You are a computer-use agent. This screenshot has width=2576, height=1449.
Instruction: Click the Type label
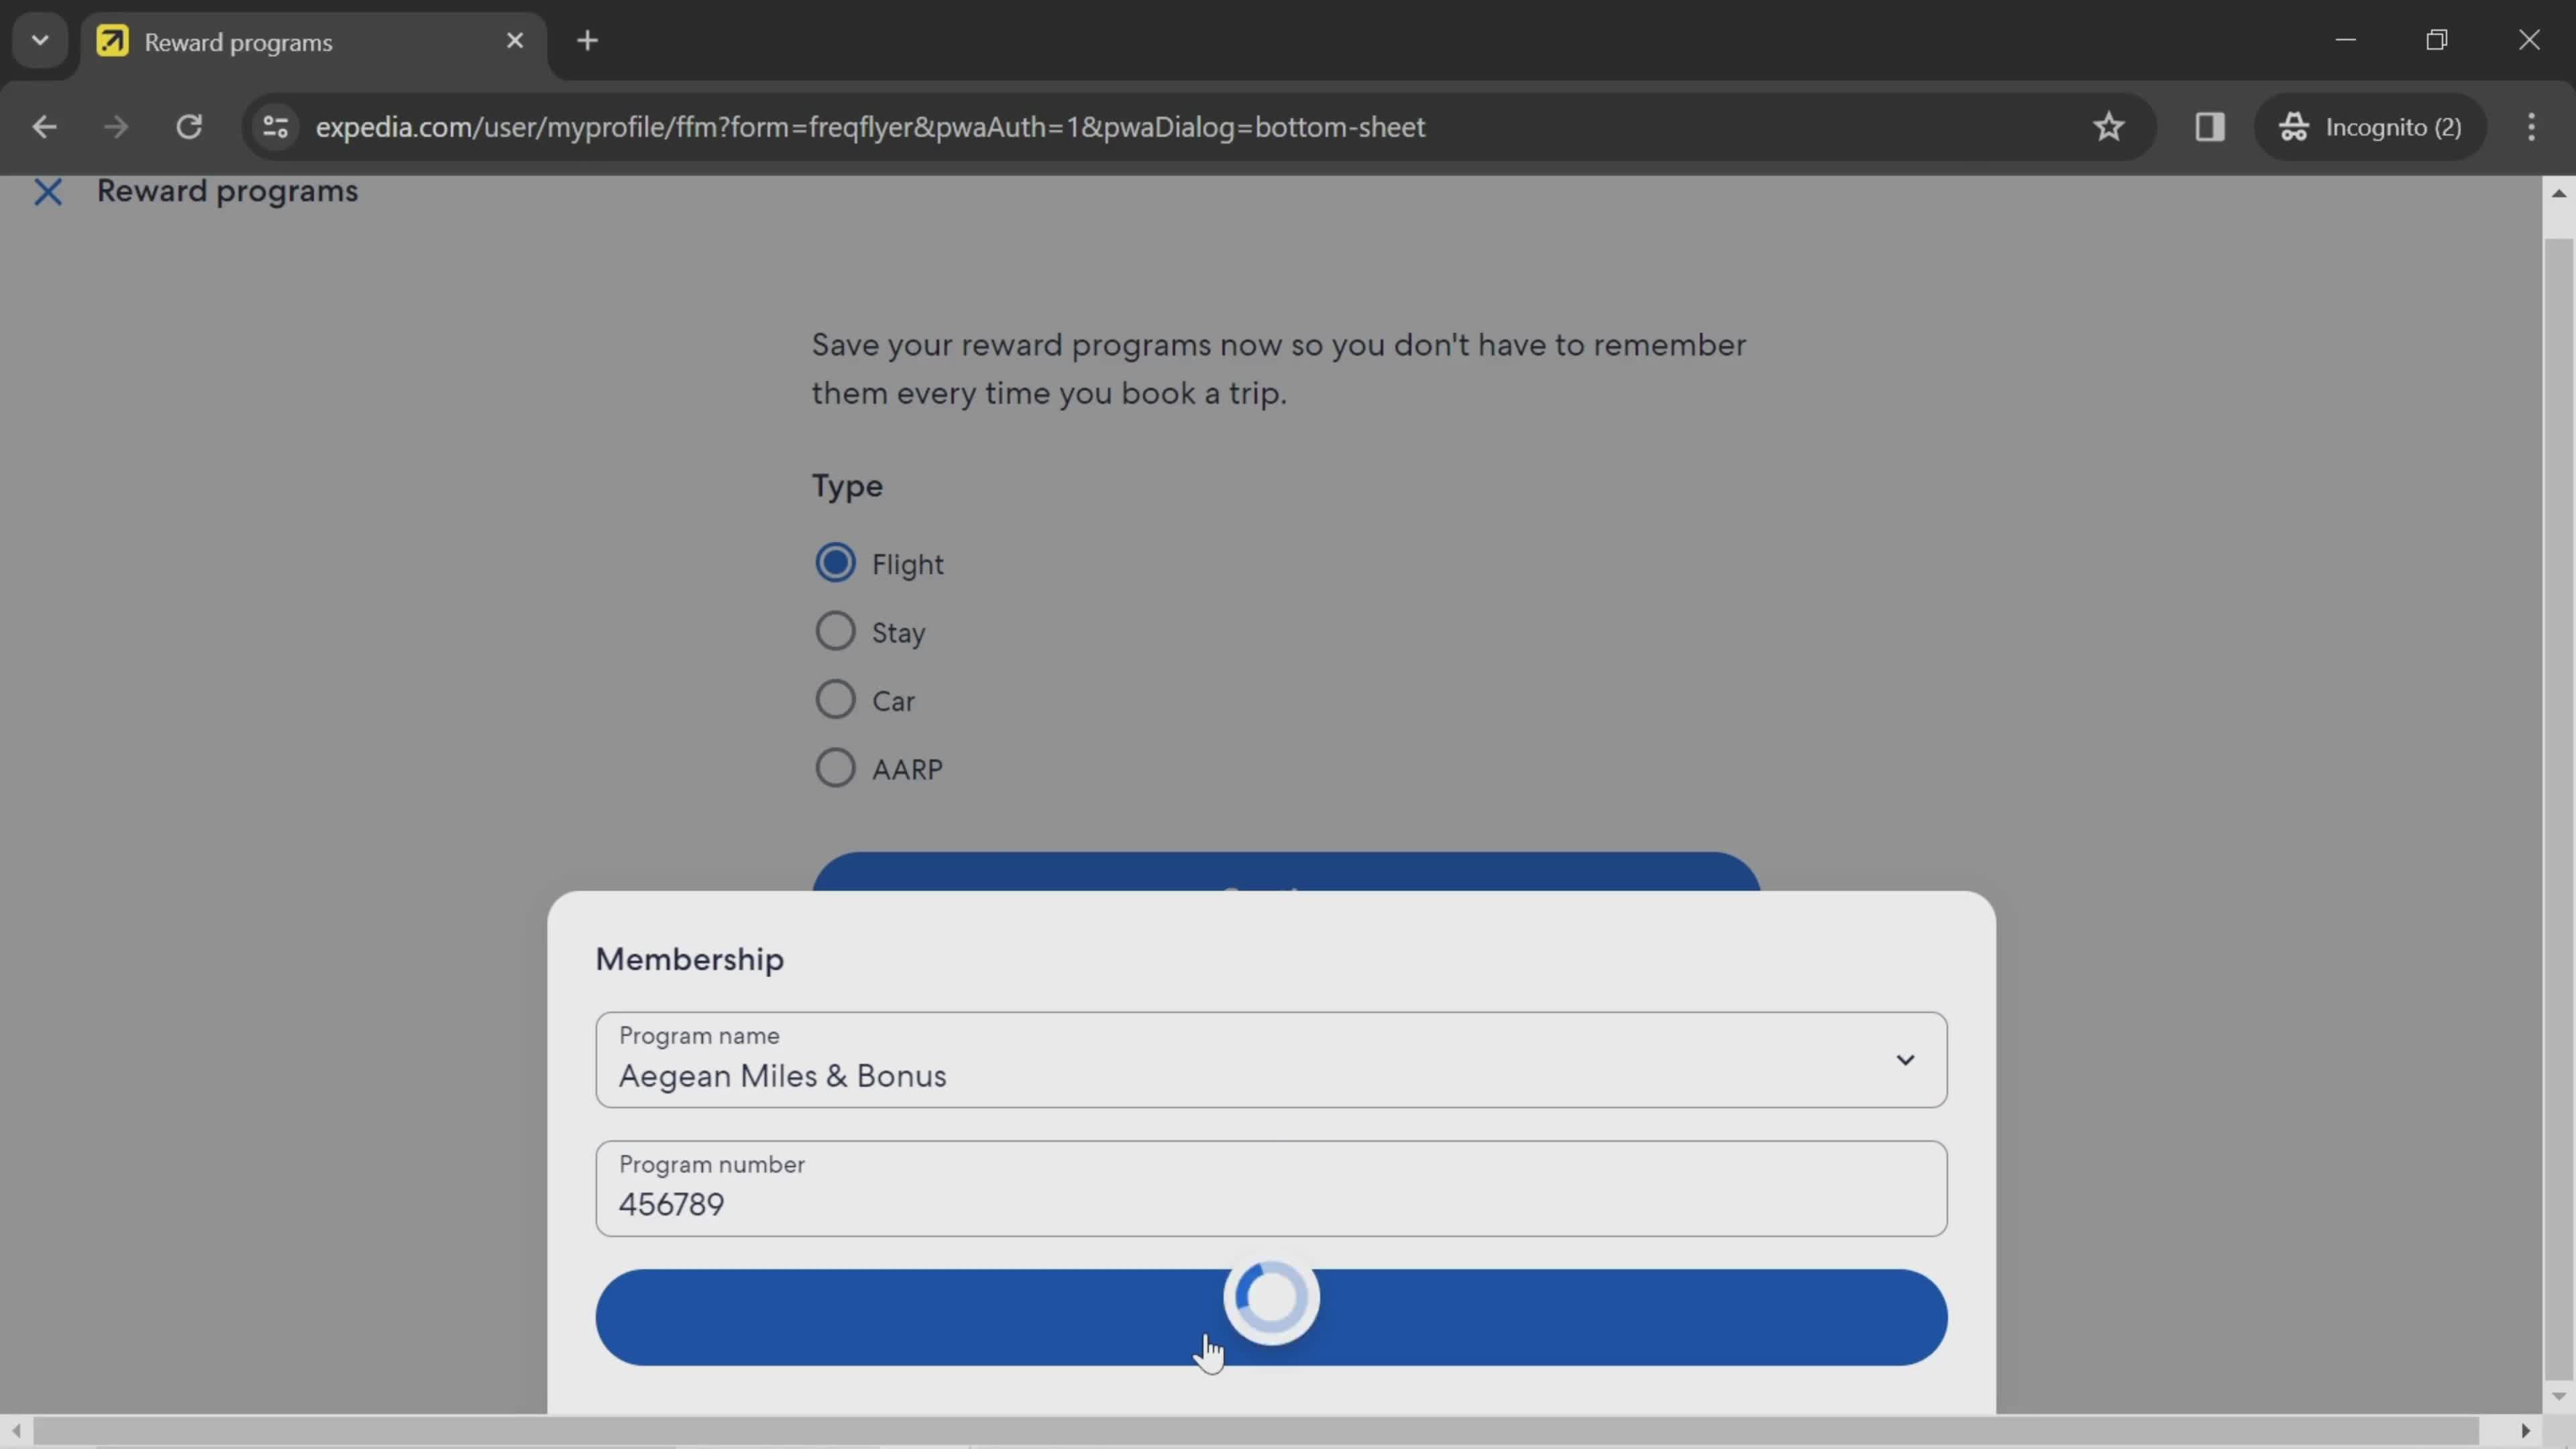pos(847,486)
